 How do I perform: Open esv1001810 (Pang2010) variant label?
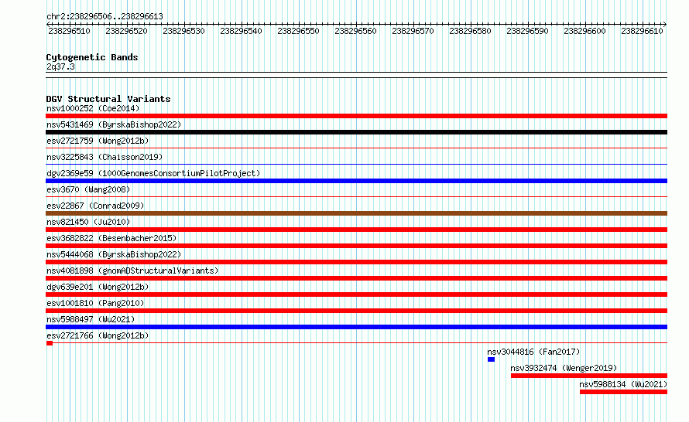95,303
